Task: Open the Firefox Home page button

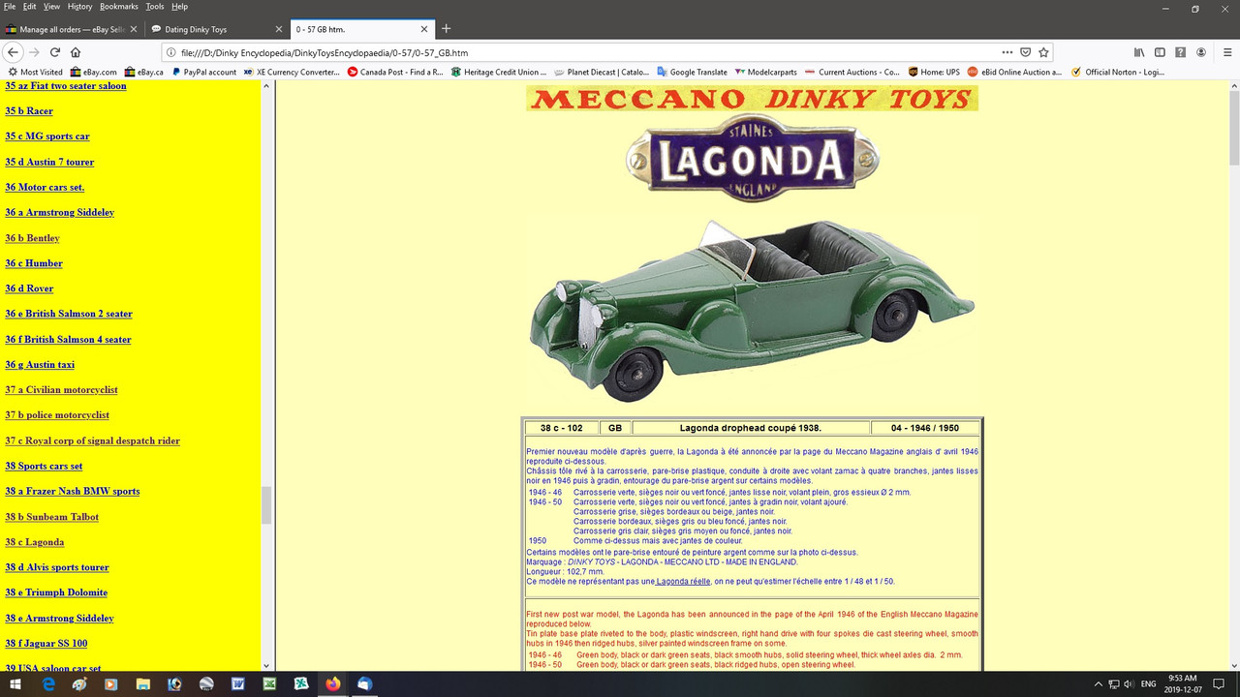Action: pos(76,52)
